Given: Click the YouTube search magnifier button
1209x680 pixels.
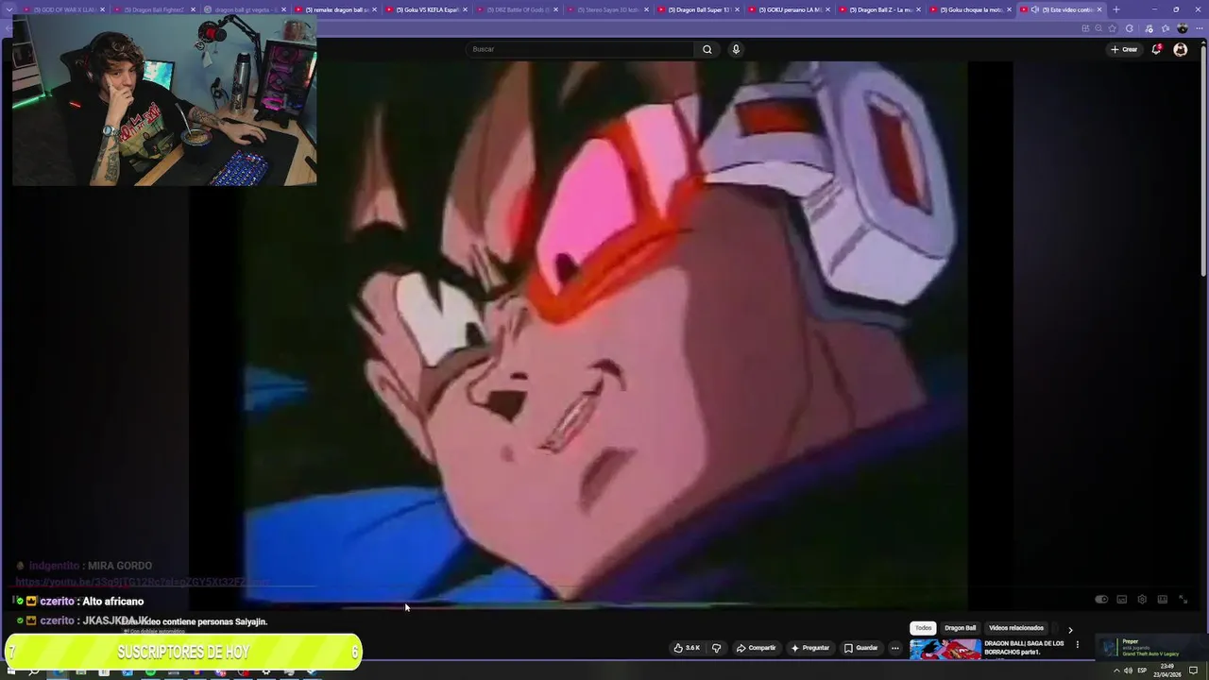Looking at the screenshot, I should [707, 49].
